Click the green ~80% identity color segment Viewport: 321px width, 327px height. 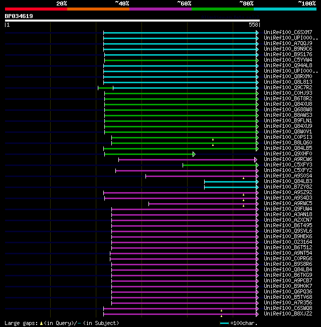223,9
